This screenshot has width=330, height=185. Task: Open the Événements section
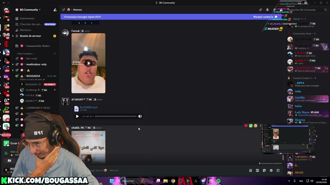pos(27,18)
